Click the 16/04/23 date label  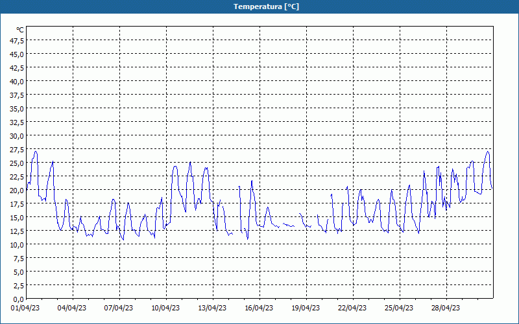tap(259, 308)
